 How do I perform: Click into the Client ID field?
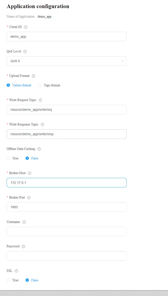point(66,37)
